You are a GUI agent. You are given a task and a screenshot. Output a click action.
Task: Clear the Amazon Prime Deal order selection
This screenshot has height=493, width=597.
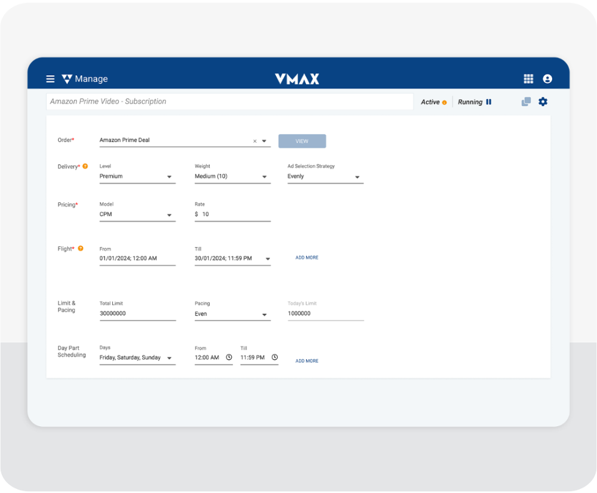pos(255,141)
